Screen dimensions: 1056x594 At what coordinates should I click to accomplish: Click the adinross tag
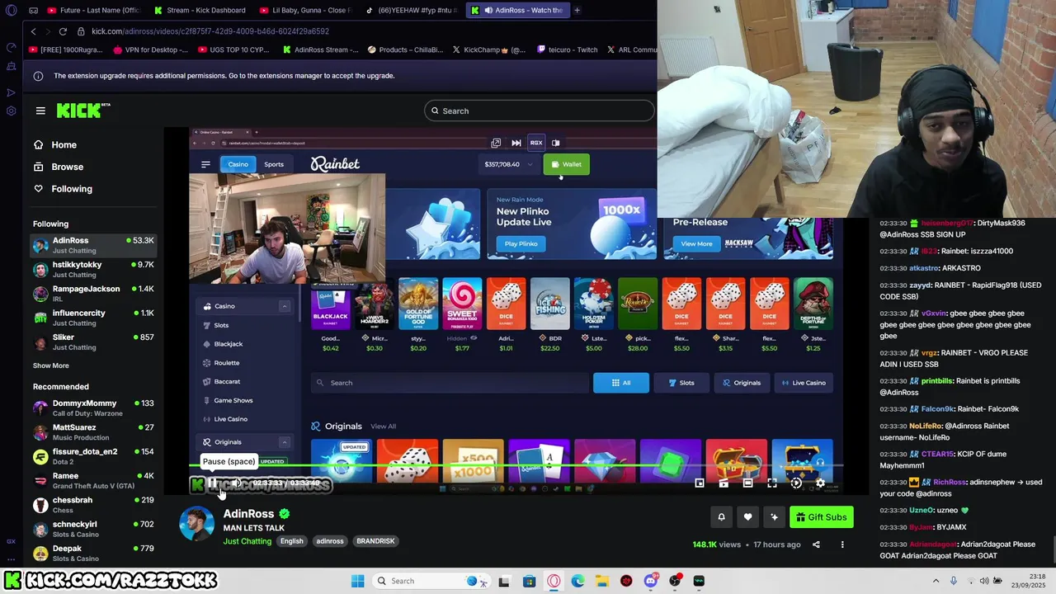(x=330, y=541)
